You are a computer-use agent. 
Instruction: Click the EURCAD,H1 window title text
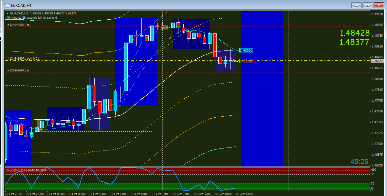[21, 5]
